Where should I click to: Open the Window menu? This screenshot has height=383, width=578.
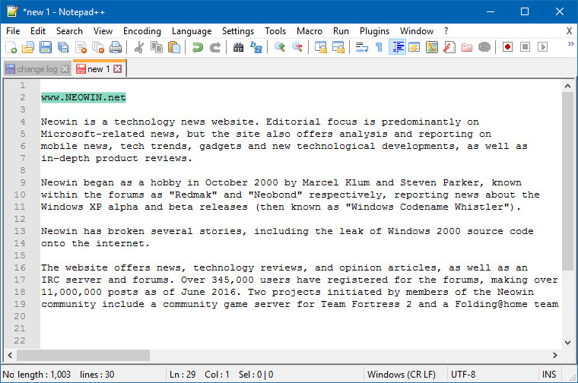point(417,31)
